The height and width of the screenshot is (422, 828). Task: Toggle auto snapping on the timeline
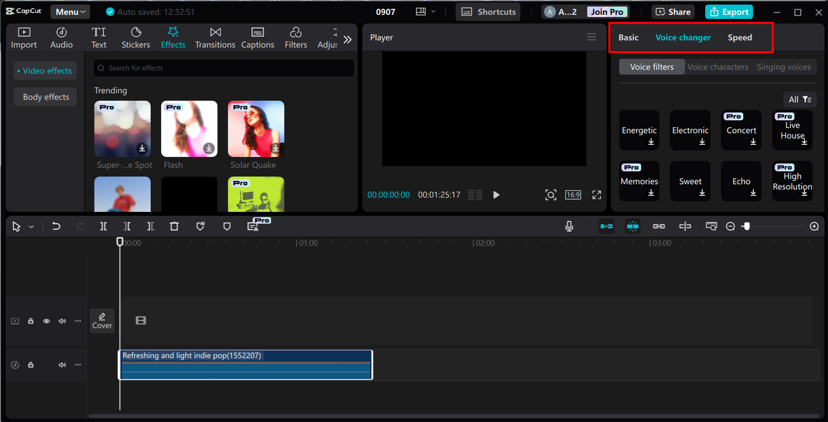[633, 226]
